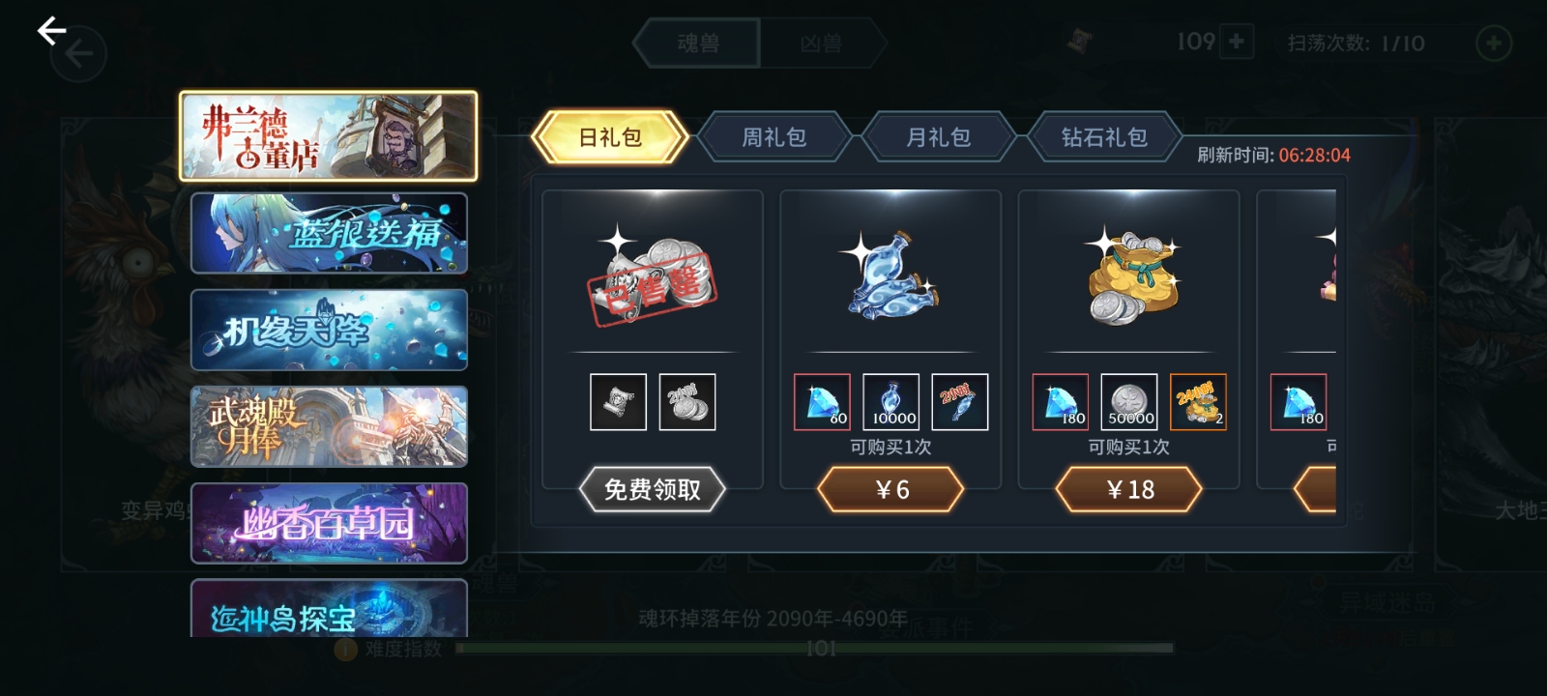Open the 弗兰德古董店 shop banner
This screenshot has height=696, width=1547.
[329, 136]
